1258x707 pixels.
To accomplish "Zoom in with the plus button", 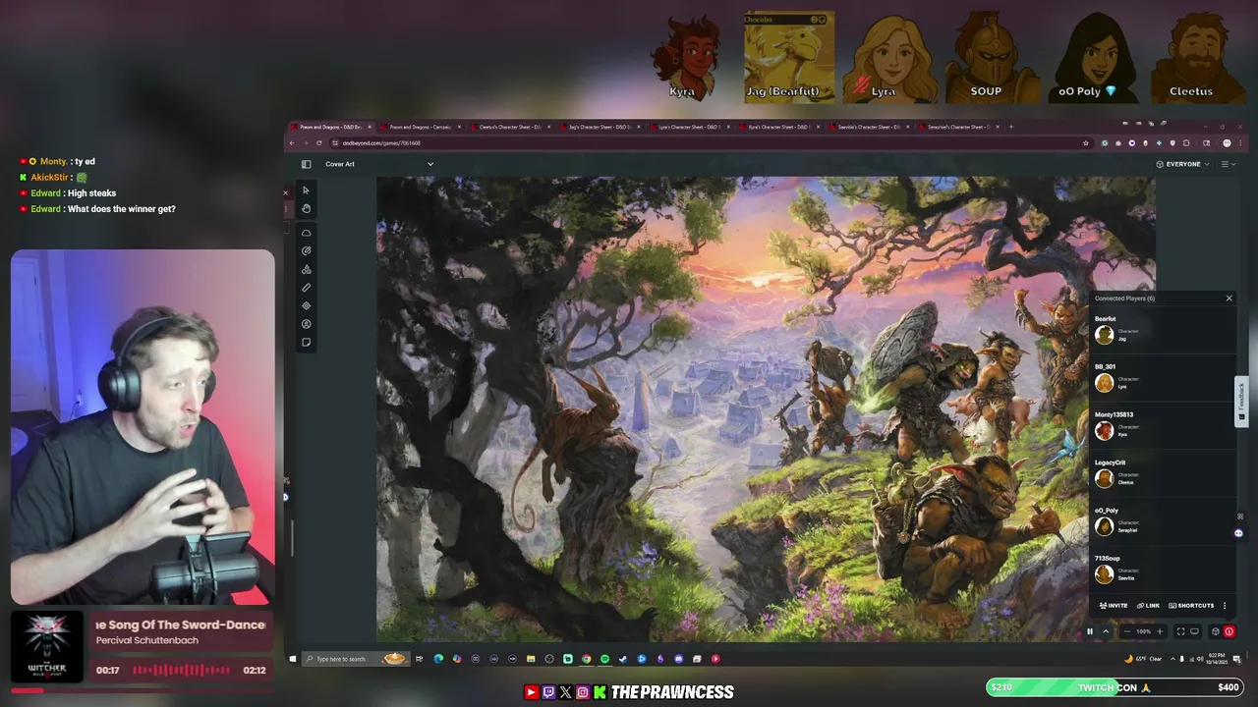I will 1160,632.
